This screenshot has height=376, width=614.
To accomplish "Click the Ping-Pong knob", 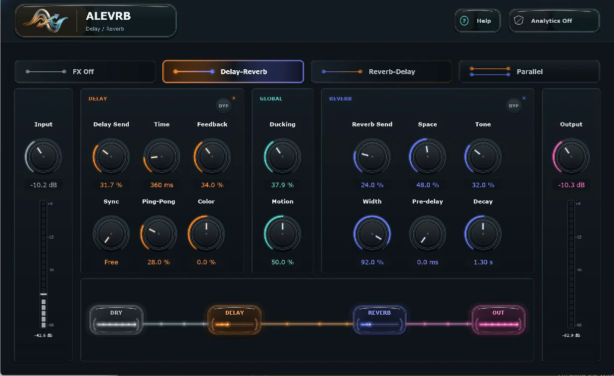I will (x=158, y=234).
